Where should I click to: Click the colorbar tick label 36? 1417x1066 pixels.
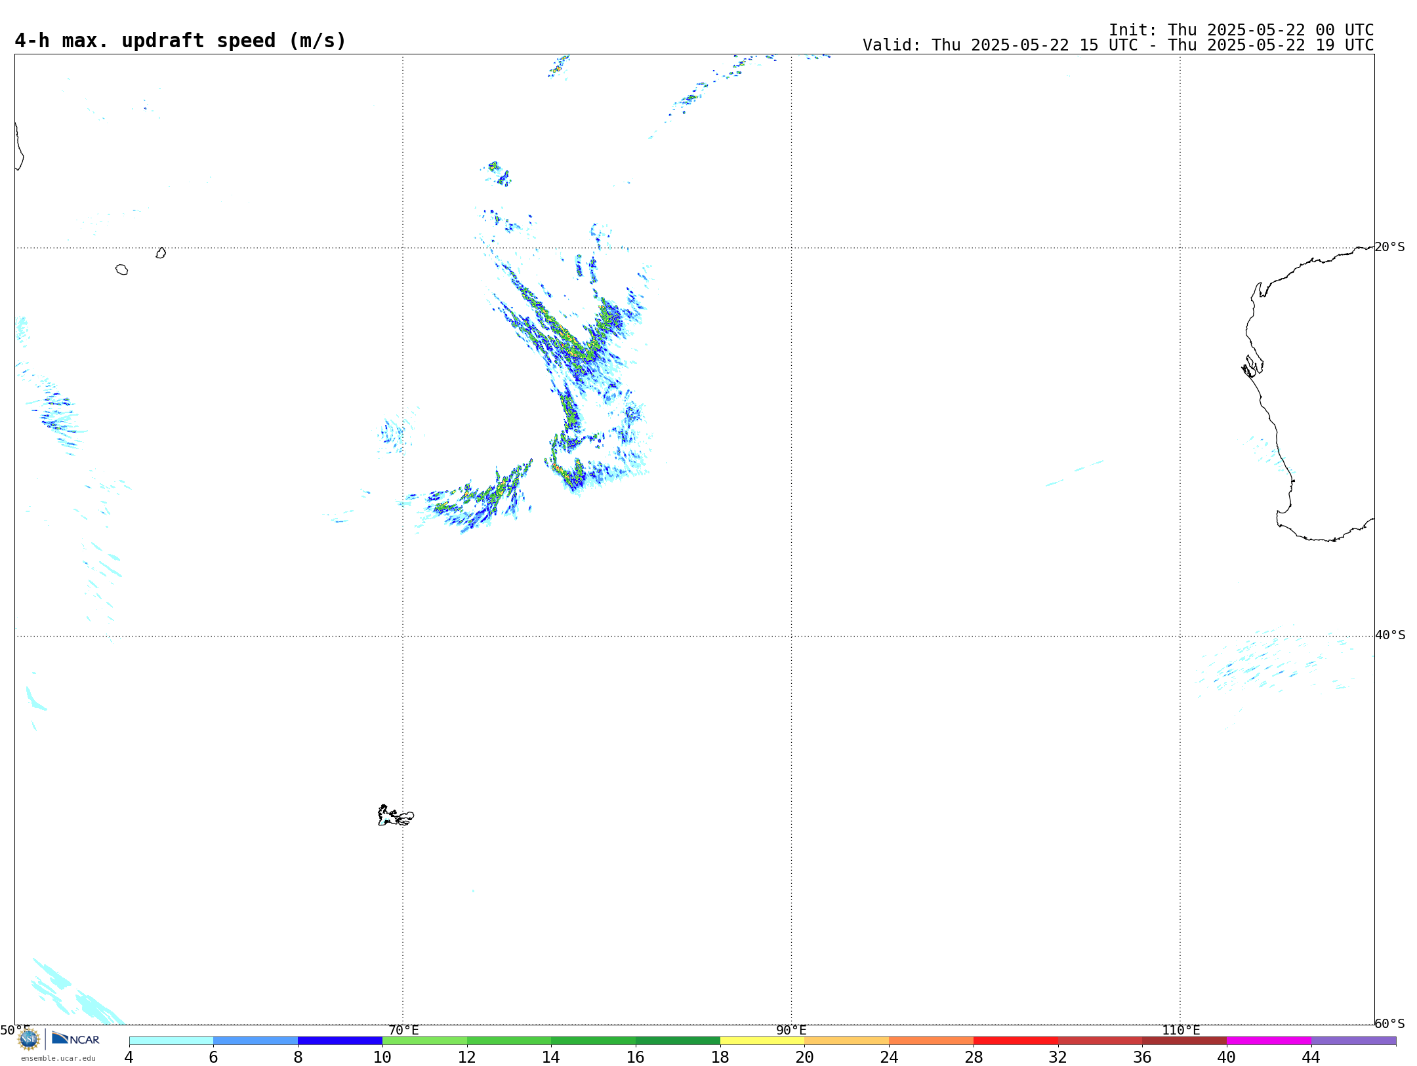pos(1142,1057)
